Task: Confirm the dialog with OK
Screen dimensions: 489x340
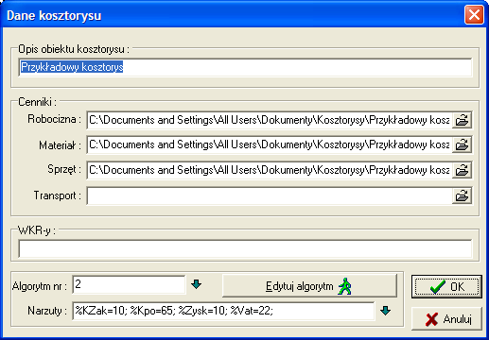Action: (x=446, y=287)
